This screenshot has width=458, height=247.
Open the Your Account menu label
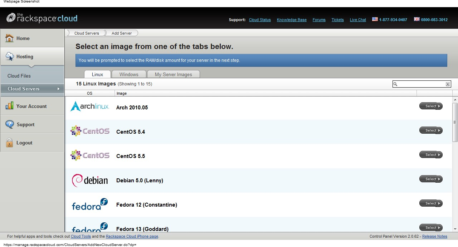(x=31, y=106)
